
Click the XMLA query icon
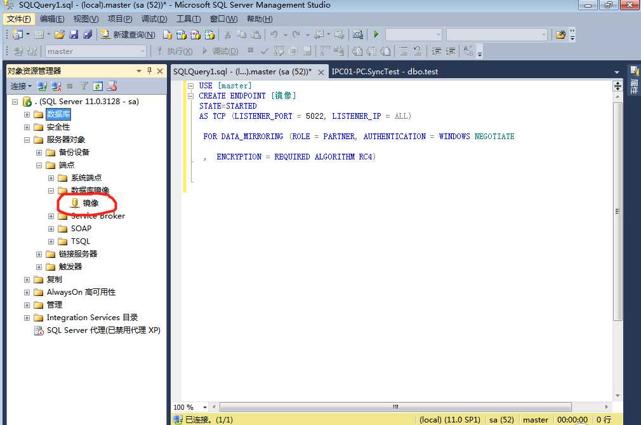click(x=209, y=35)
